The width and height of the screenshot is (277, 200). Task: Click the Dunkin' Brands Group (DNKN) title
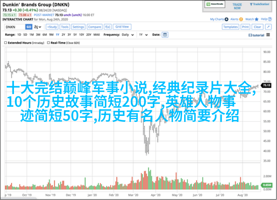click(36, 5)
